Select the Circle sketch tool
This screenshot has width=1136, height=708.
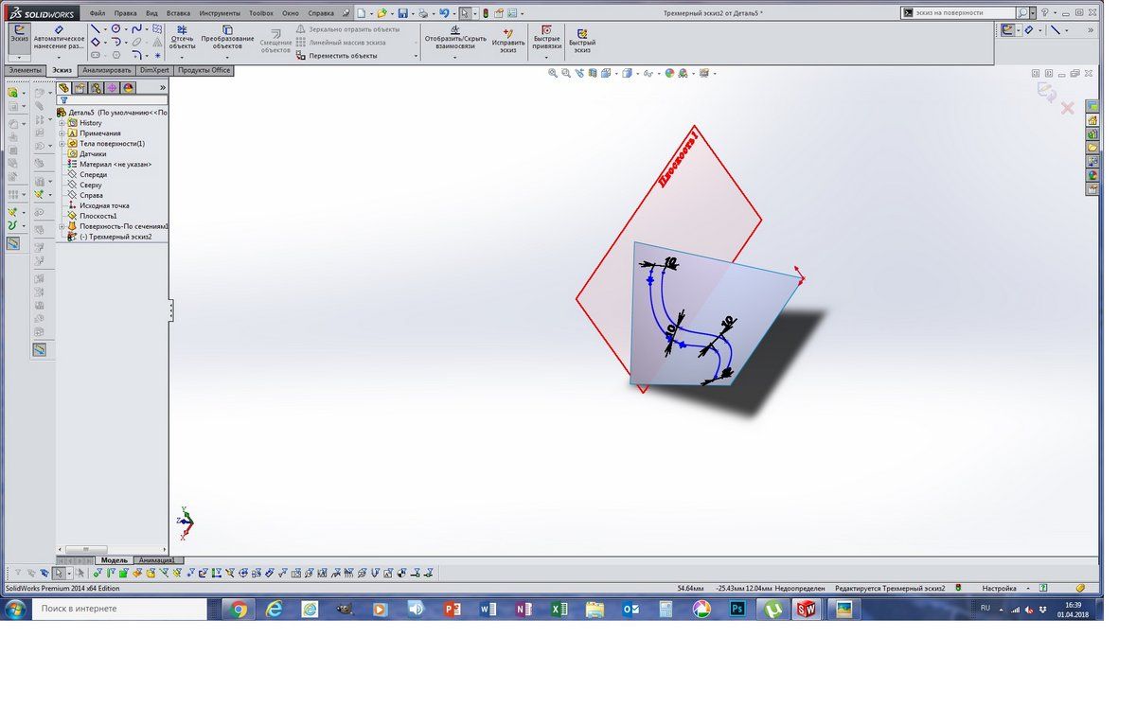coord(115,29)
